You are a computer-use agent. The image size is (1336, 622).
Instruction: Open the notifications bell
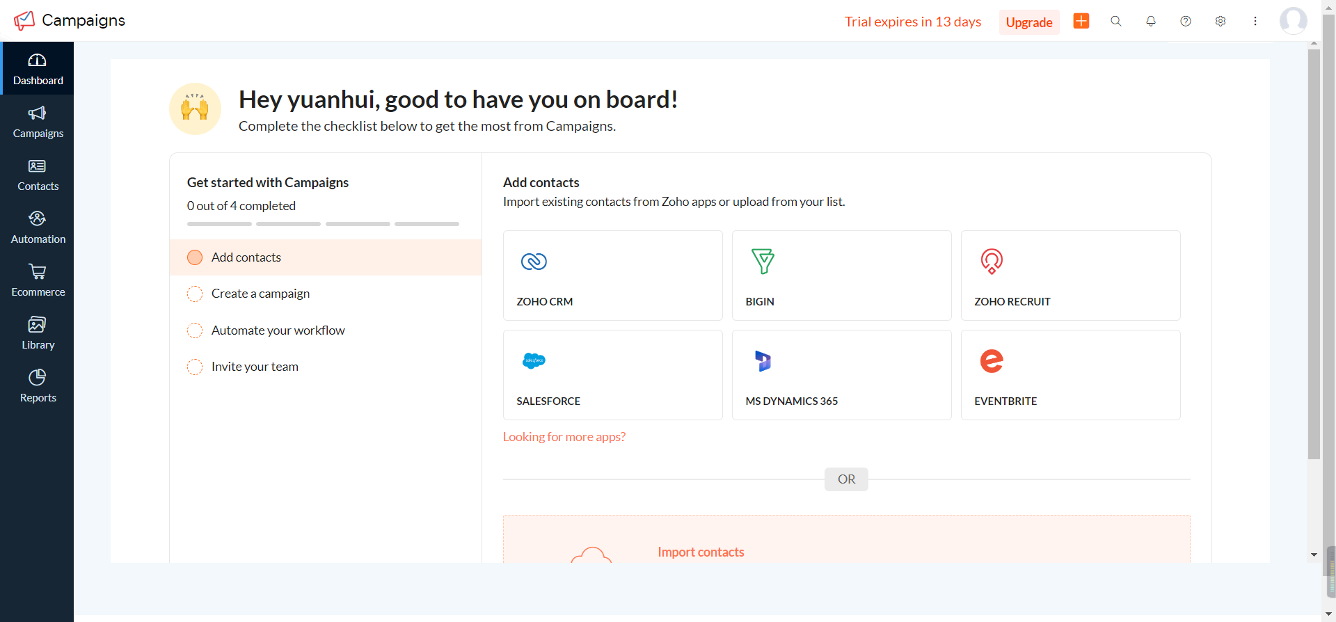click(x=1150, y=21)
